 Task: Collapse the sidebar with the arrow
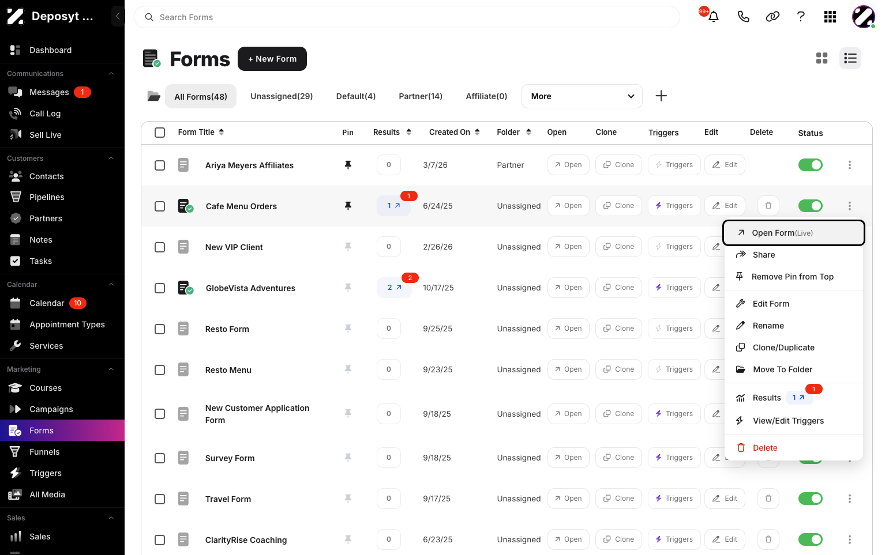click(x=118, y=16)
